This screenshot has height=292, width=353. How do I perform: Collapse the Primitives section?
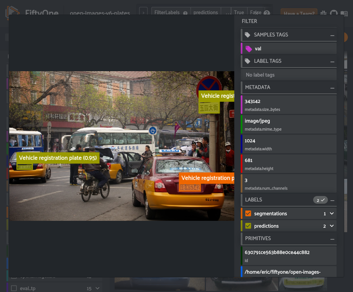[332, 239]
